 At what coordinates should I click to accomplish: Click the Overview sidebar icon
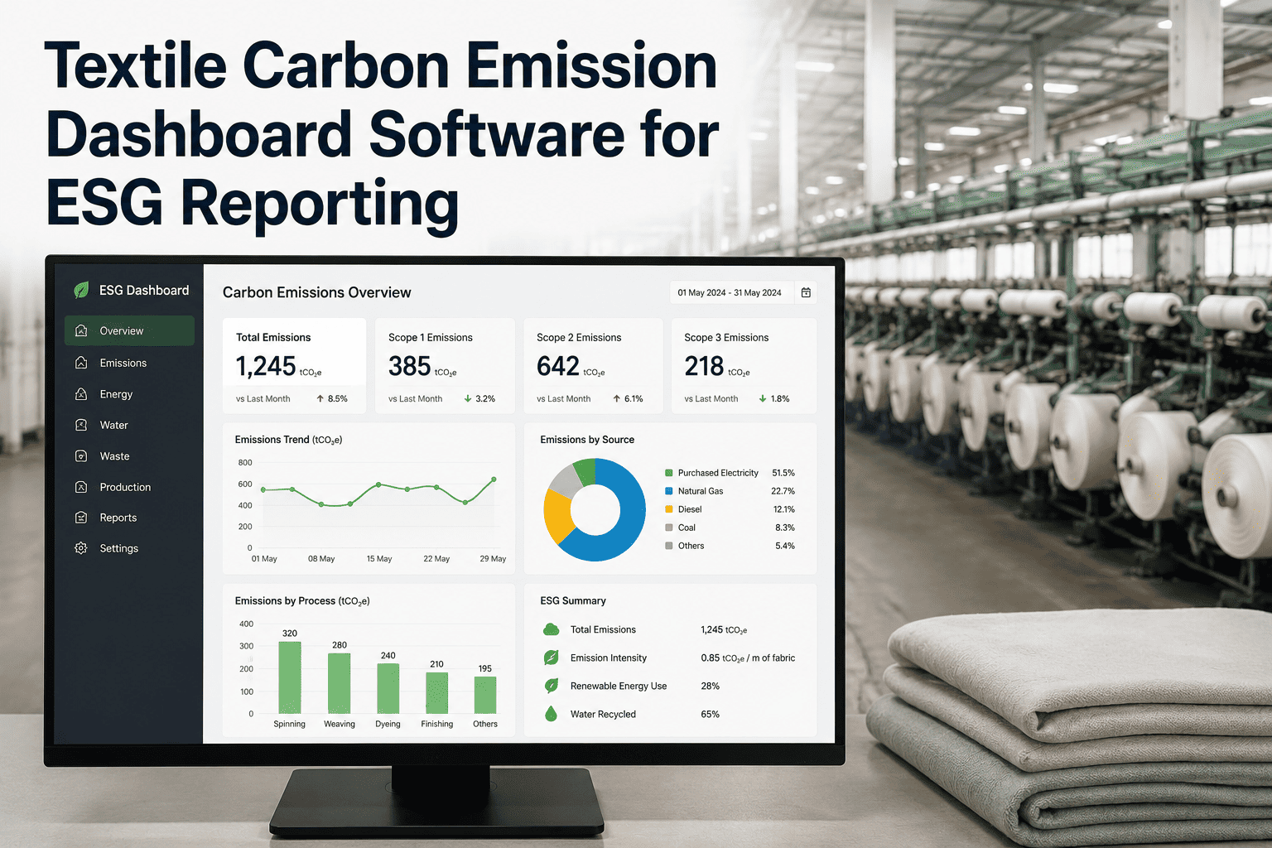coord(81,330)
